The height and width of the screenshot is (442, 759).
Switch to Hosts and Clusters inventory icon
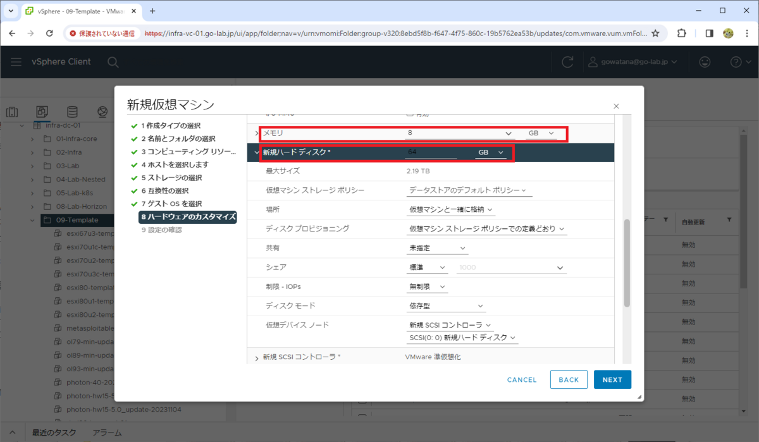point(12,112)
